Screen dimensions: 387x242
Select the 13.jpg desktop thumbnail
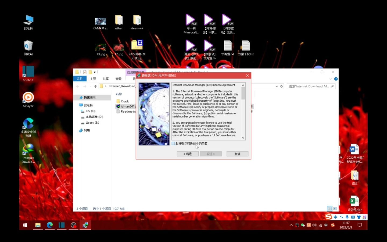point(101,49)
